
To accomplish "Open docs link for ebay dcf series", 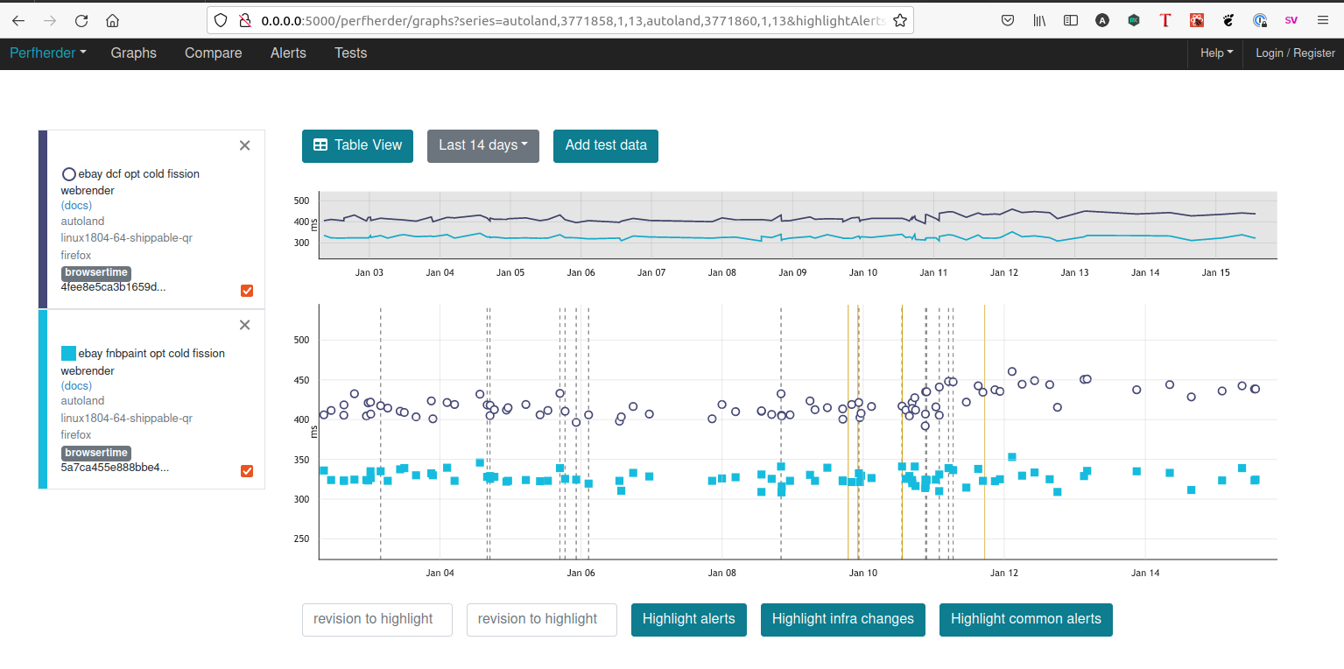I will click(x=76, y=206).
